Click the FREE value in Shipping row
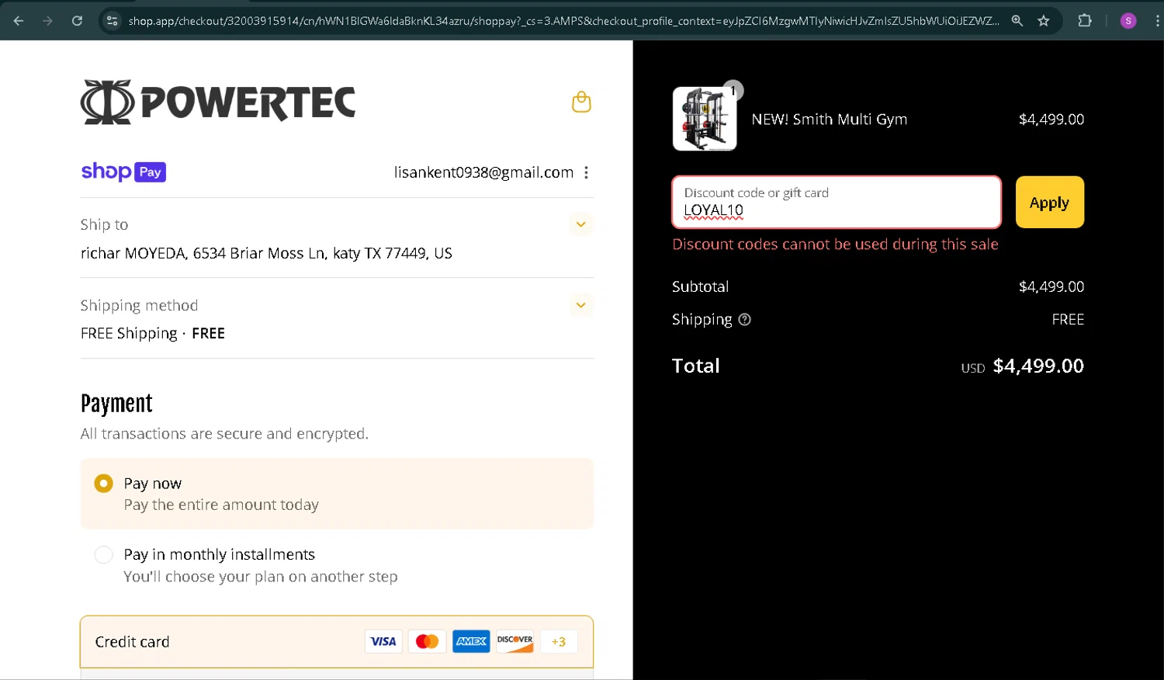This screenshot has height=680, width=1164. coord(1068,319)
